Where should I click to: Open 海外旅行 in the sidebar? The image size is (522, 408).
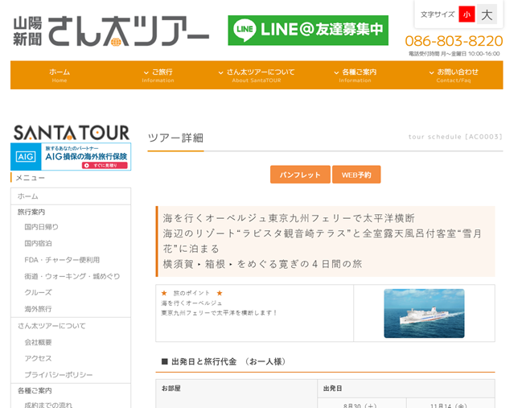38,309
